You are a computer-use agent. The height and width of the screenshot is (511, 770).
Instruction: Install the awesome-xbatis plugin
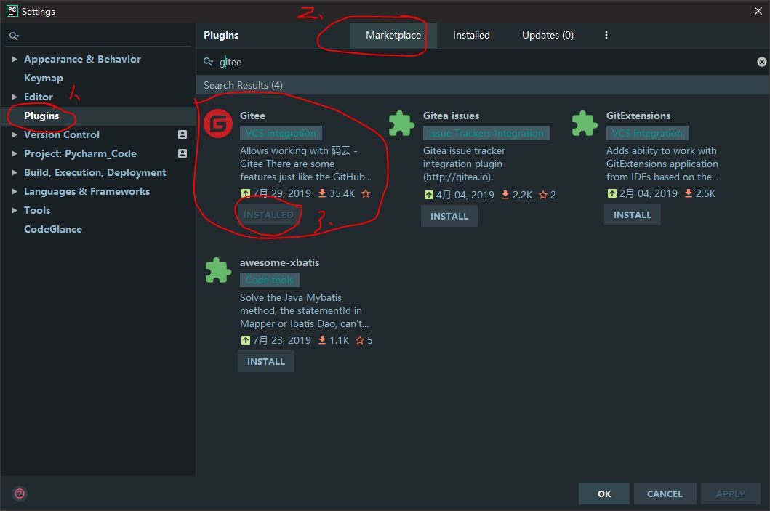click(x=266, y=362)
